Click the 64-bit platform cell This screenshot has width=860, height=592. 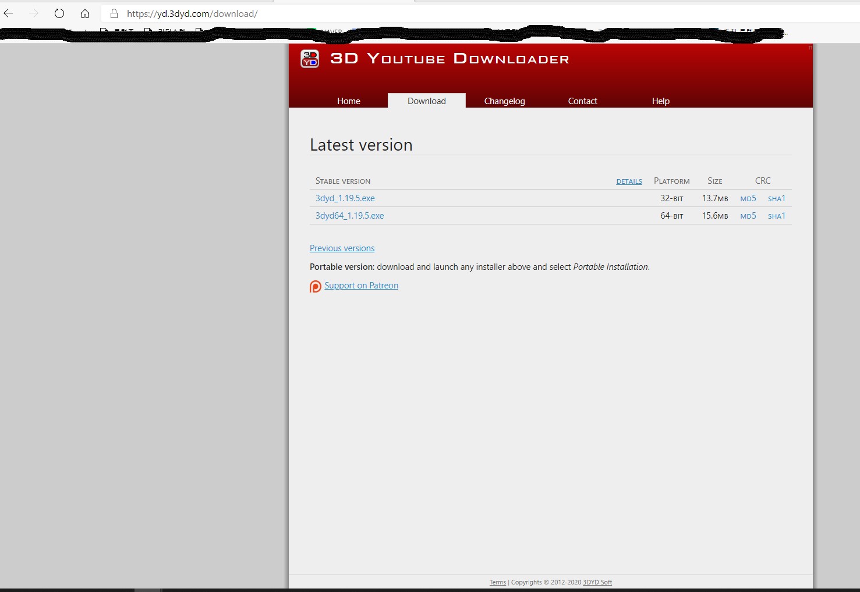click(672, 216)
